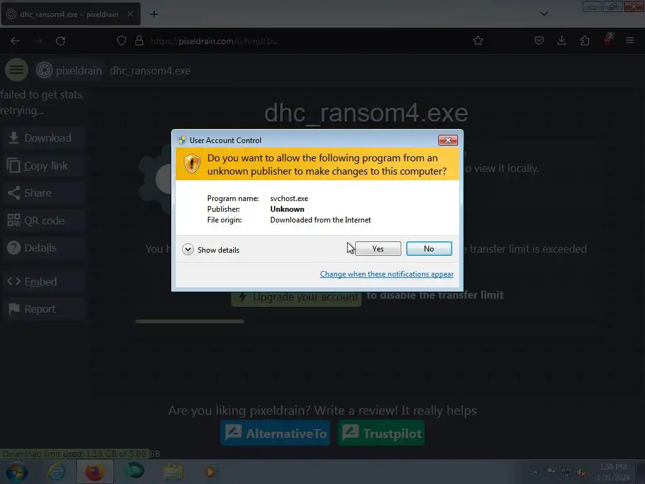Open the Firefox downloads panel

click(561, 40)
